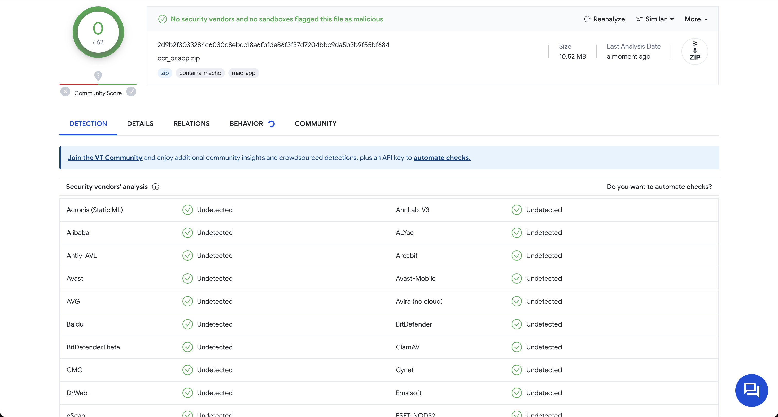Viewport: 778px width, 417px height.
Task: Click the file SHA-256 hash text
Action: (273, 45)
